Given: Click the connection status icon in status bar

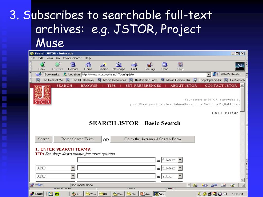Looking at the screenshot, I should 39,185.
